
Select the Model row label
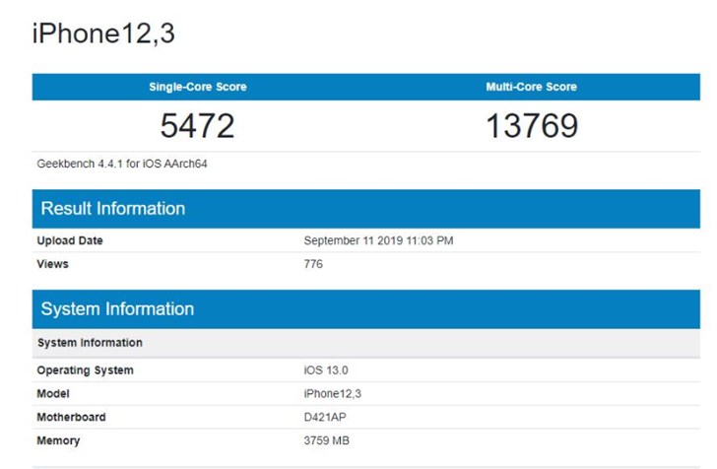pyautogui.click(x=54, y=394)
